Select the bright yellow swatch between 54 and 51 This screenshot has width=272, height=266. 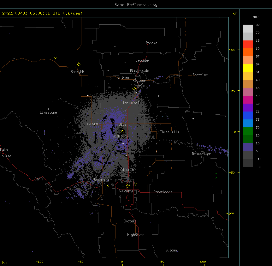248,68
